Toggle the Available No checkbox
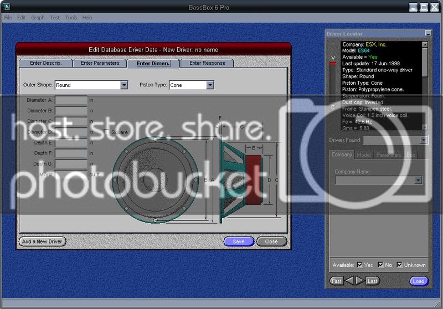443x309 pixels. pos(380,265)
